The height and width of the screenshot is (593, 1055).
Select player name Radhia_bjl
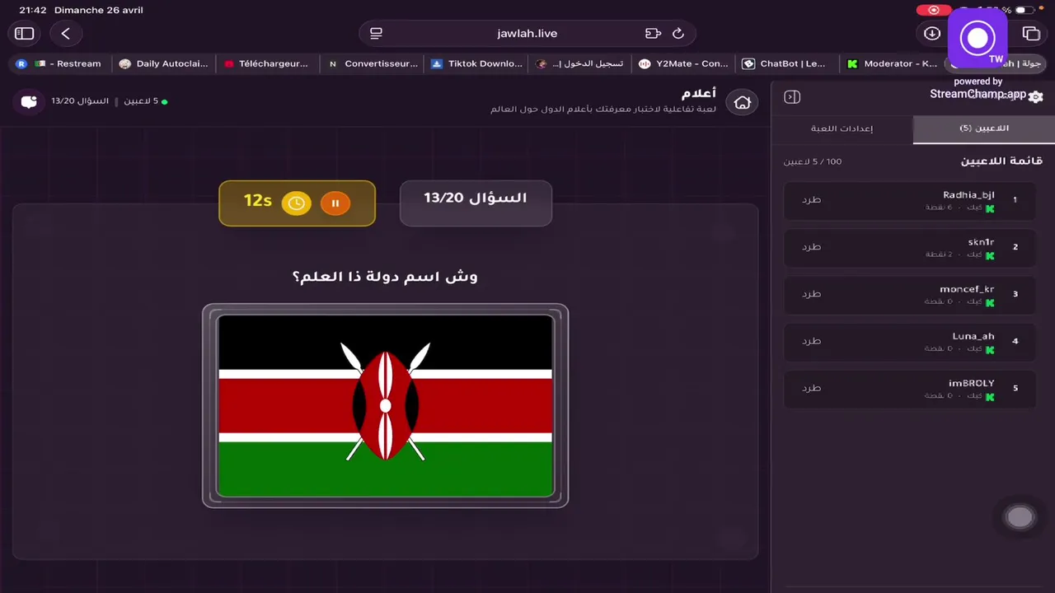point(968,195)
